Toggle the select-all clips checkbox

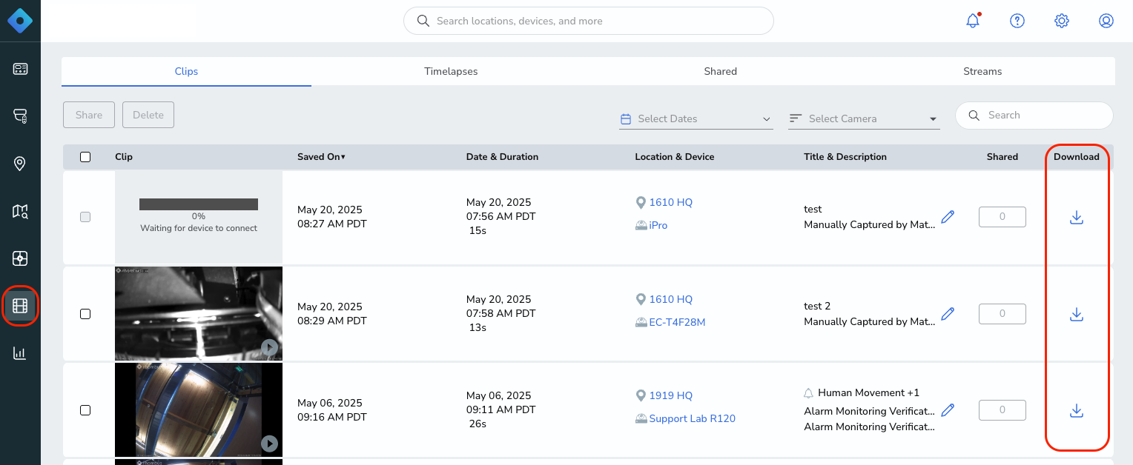[85, 157]
